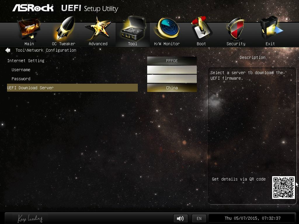Switch to the H/W Monitor tab label
The image size is (299, 224).
pos(167,44)
